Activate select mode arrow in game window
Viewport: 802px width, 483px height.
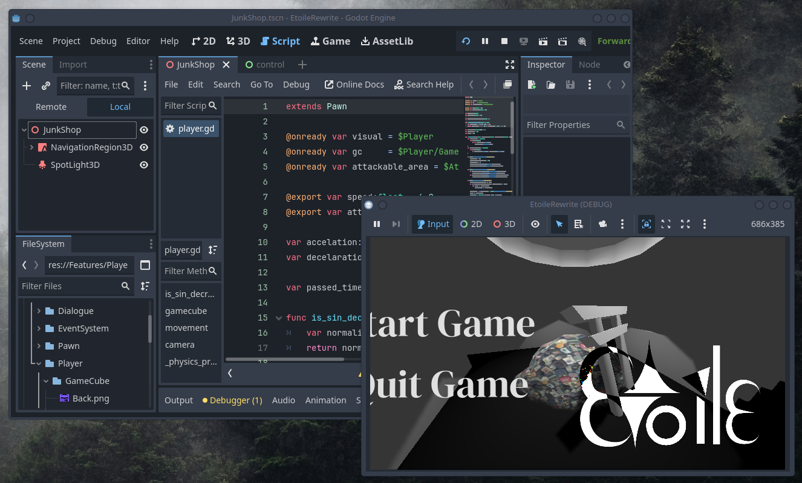(x=559, y=224)
